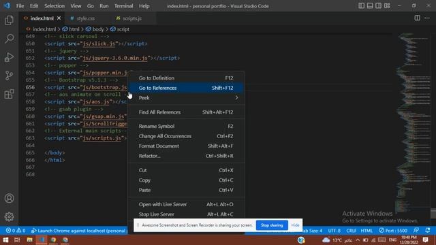Open the Terminal menu
The image size is (436, 245).
(124, 6)
